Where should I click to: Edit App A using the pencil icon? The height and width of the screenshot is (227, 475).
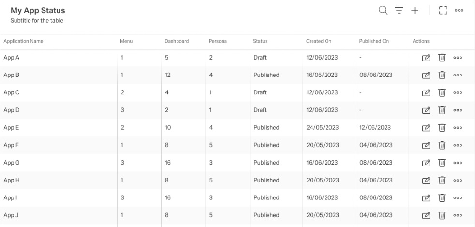(426, 58)
